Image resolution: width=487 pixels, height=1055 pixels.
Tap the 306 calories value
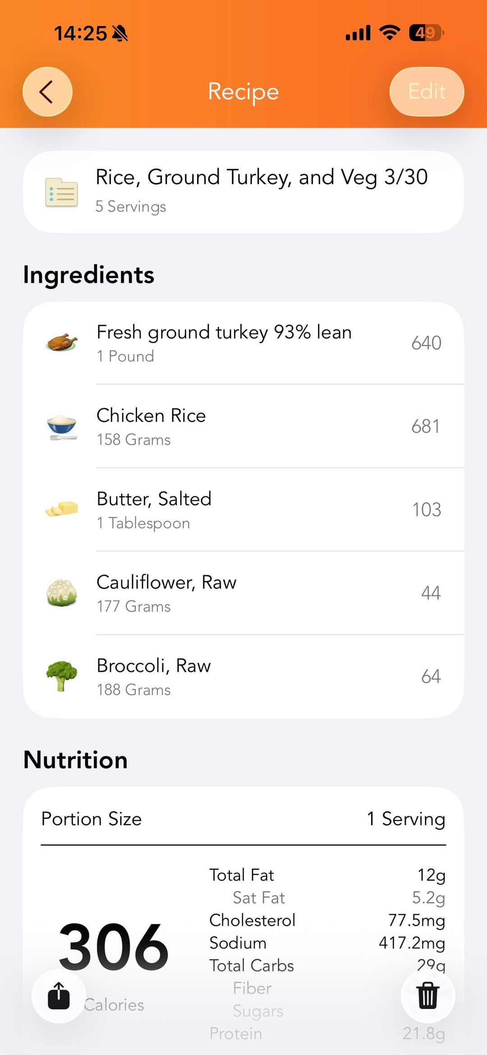click(114, 947)
